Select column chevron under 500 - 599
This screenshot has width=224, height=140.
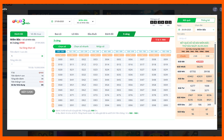click(119, 55)
